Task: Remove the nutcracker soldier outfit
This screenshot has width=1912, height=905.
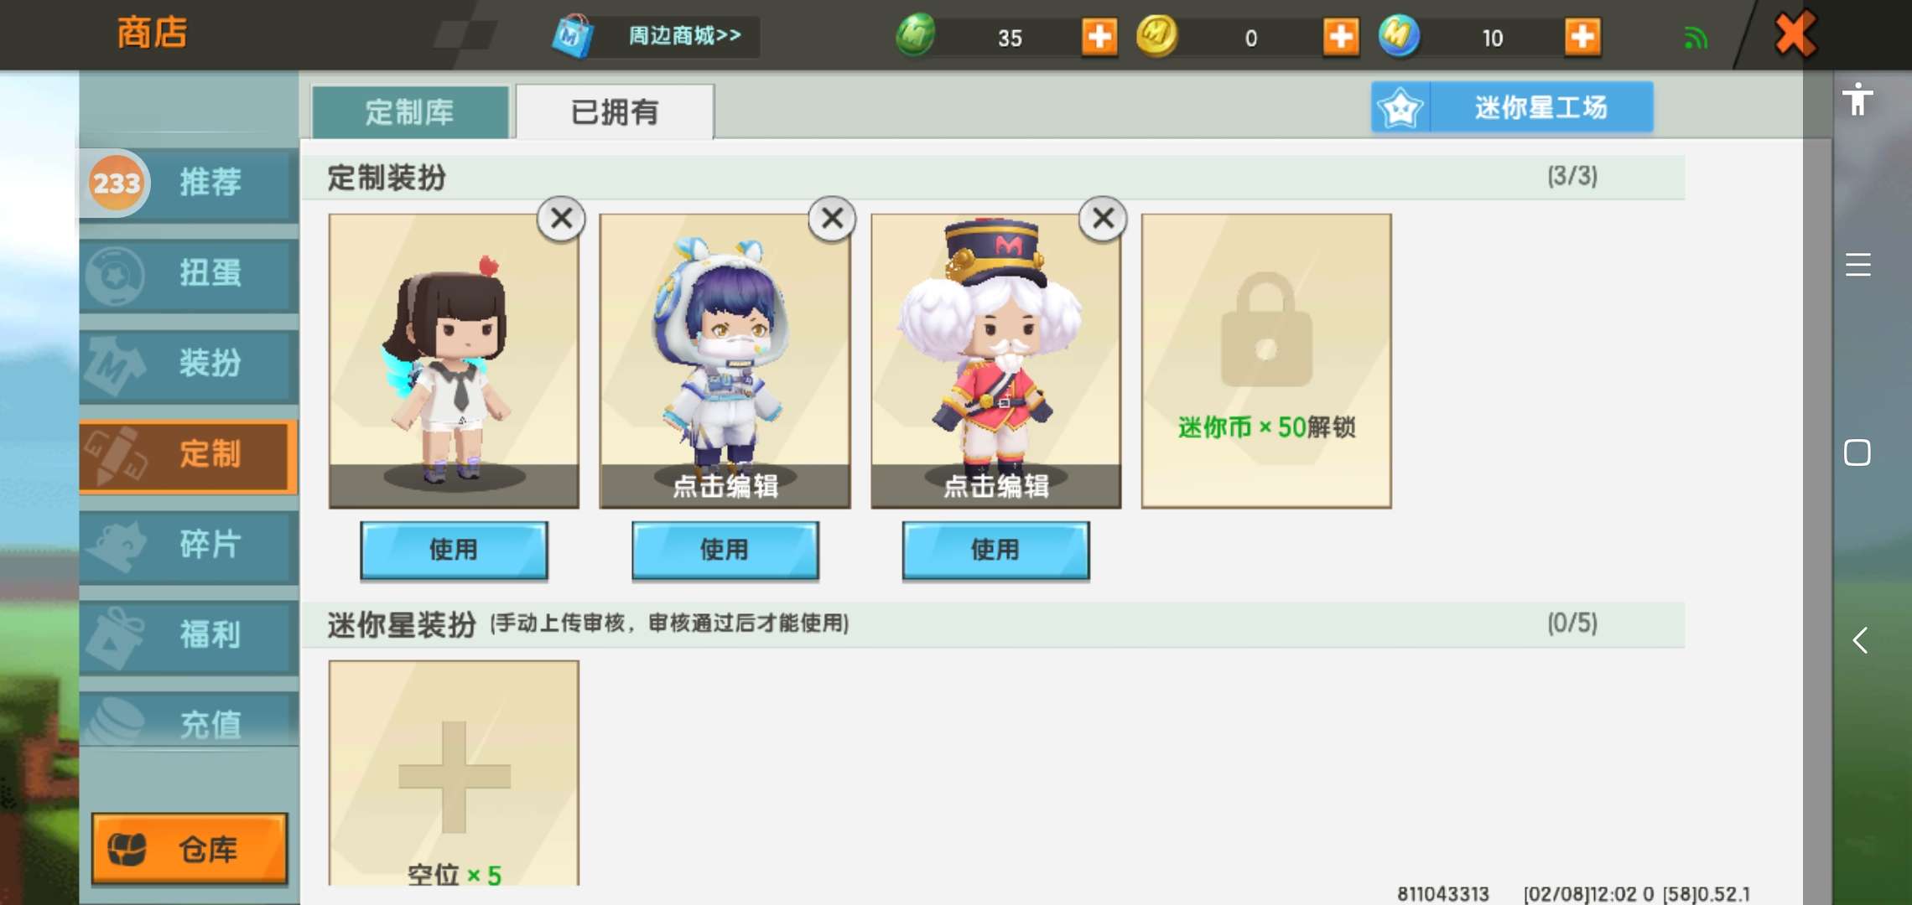Action: [1103, 219]
